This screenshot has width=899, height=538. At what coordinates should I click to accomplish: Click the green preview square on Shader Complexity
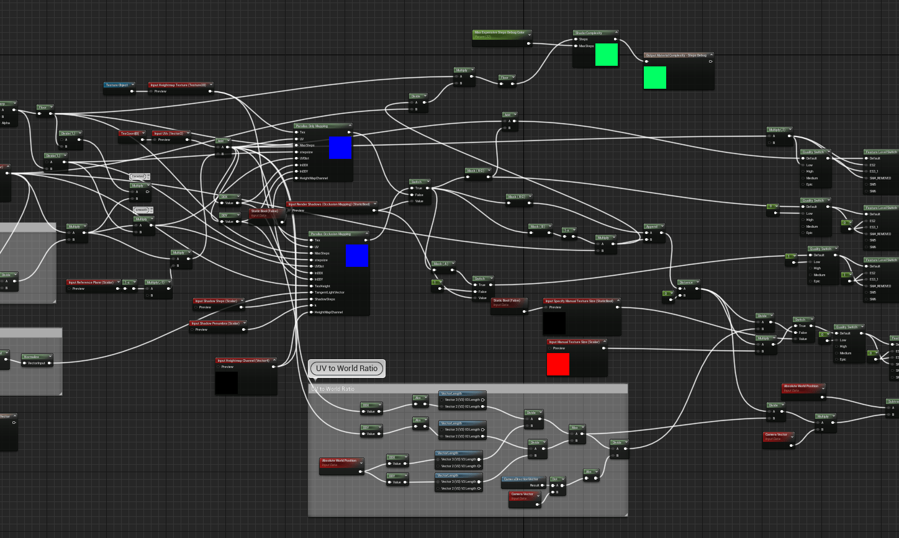(606, 55)
